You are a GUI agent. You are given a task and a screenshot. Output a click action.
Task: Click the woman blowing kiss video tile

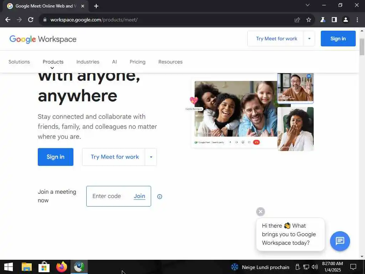pos(295,129)
